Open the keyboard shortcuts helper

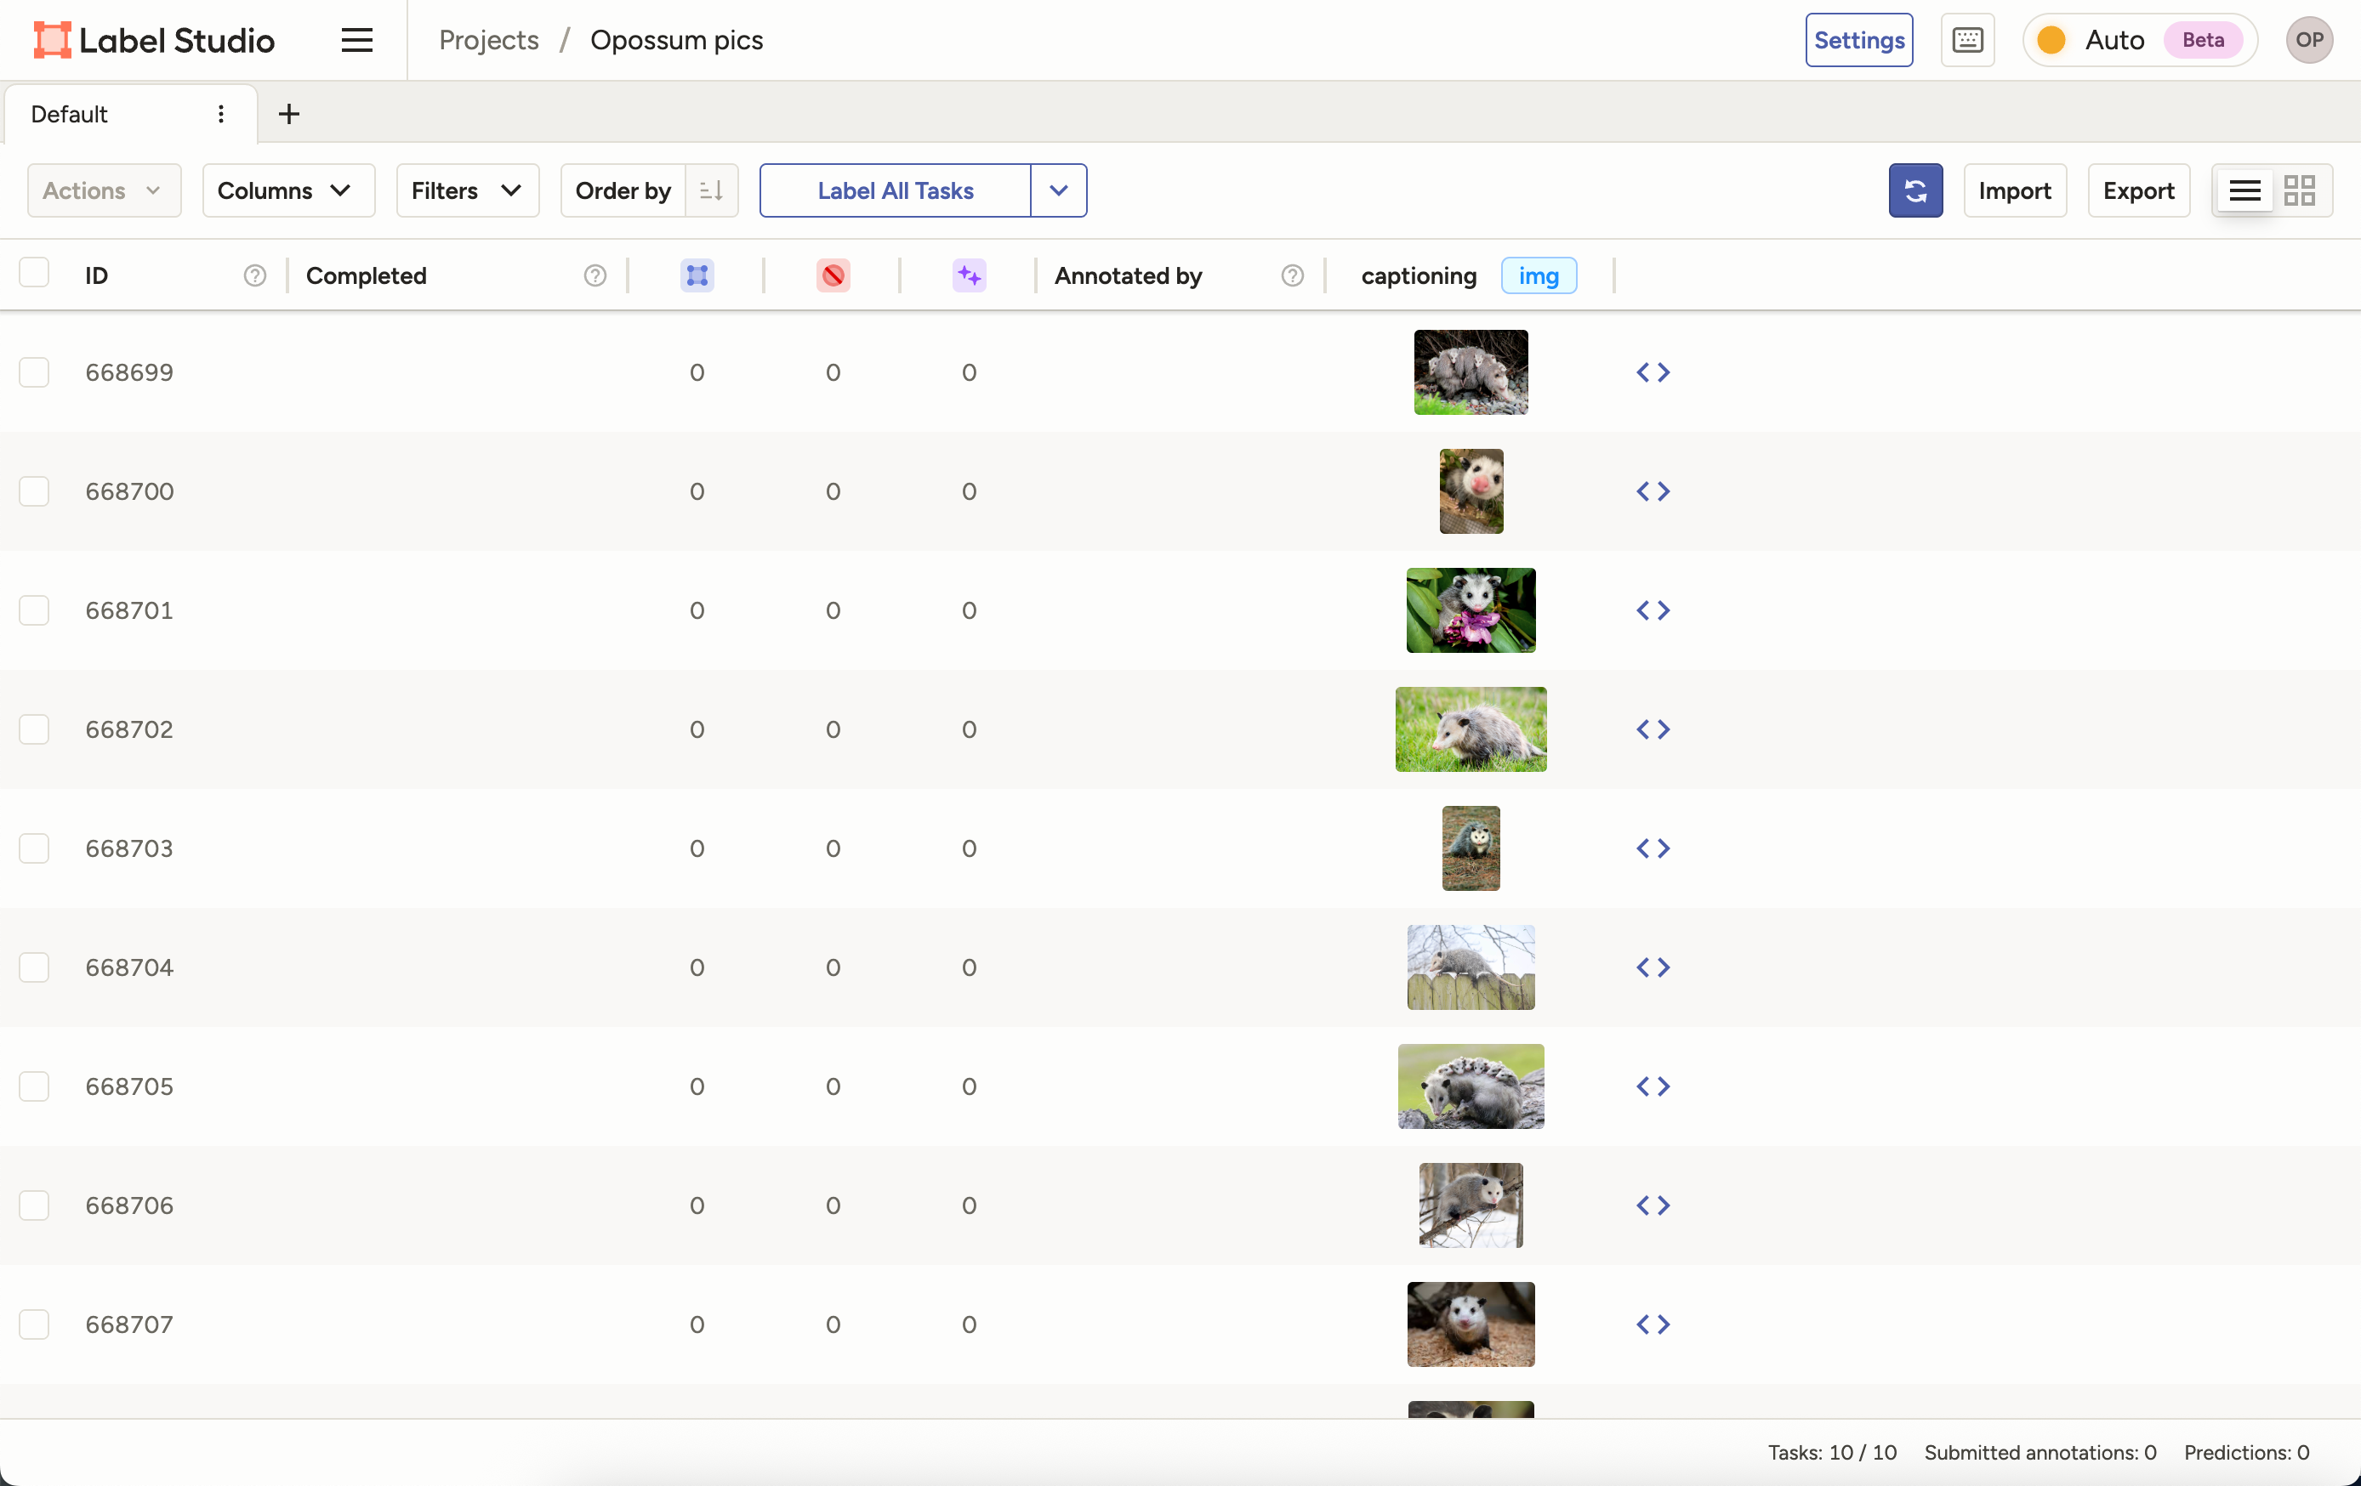(x=1968, y=40)
